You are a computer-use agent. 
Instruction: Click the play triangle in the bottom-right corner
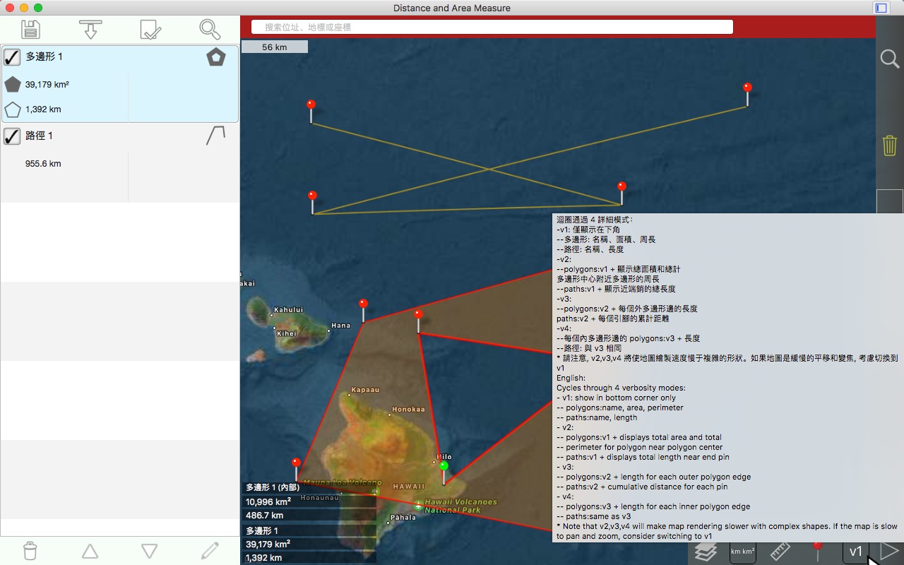[x=889, y=551]
